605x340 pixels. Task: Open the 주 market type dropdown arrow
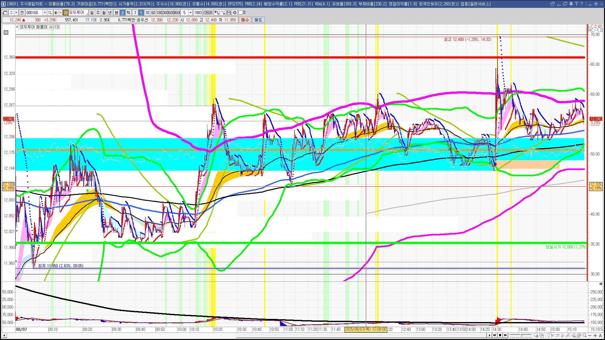(x=16, y=13)
